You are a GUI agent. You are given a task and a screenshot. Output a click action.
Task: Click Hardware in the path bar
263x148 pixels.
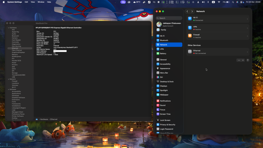(44, 119)
